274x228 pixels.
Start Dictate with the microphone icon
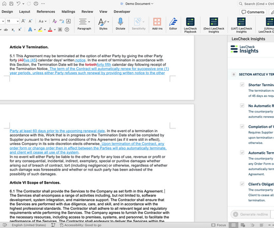(x=120, y=24)
